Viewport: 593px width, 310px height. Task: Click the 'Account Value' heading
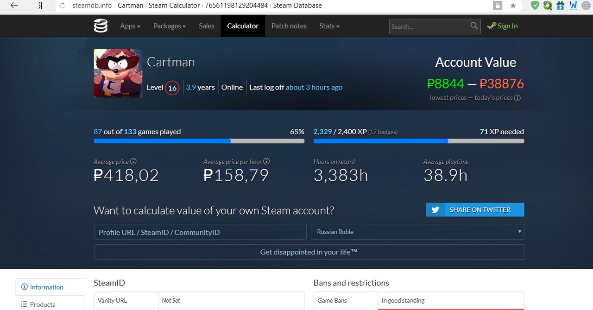pyautogui.click(x=476, y=62)
